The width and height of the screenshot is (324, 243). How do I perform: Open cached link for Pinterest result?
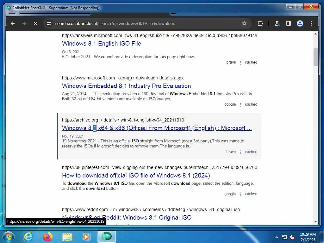click(251, 194)
